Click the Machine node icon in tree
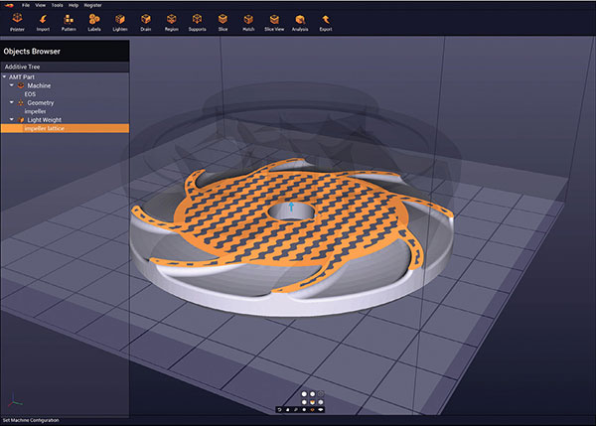Image resolution: width=596 pixels, height=426 pixels. 21,85
